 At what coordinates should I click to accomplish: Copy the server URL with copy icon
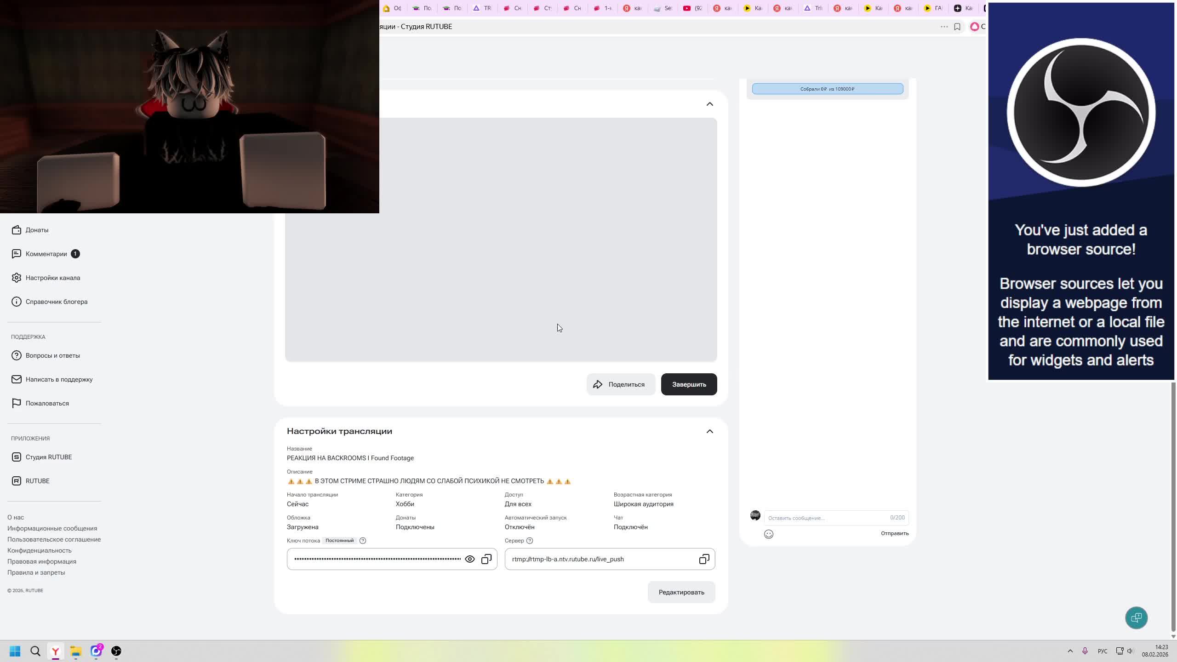(x=704, y=559)
